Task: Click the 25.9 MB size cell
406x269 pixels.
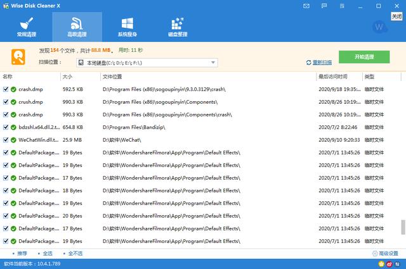Action: [72, 140]
